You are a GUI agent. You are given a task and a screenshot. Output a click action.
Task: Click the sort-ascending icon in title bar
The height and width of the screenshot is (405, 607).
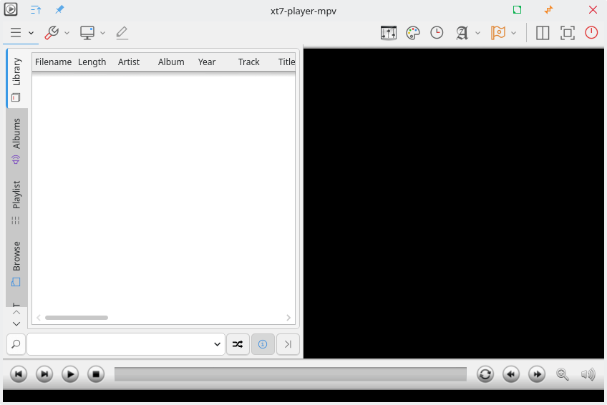coord(36,10)
